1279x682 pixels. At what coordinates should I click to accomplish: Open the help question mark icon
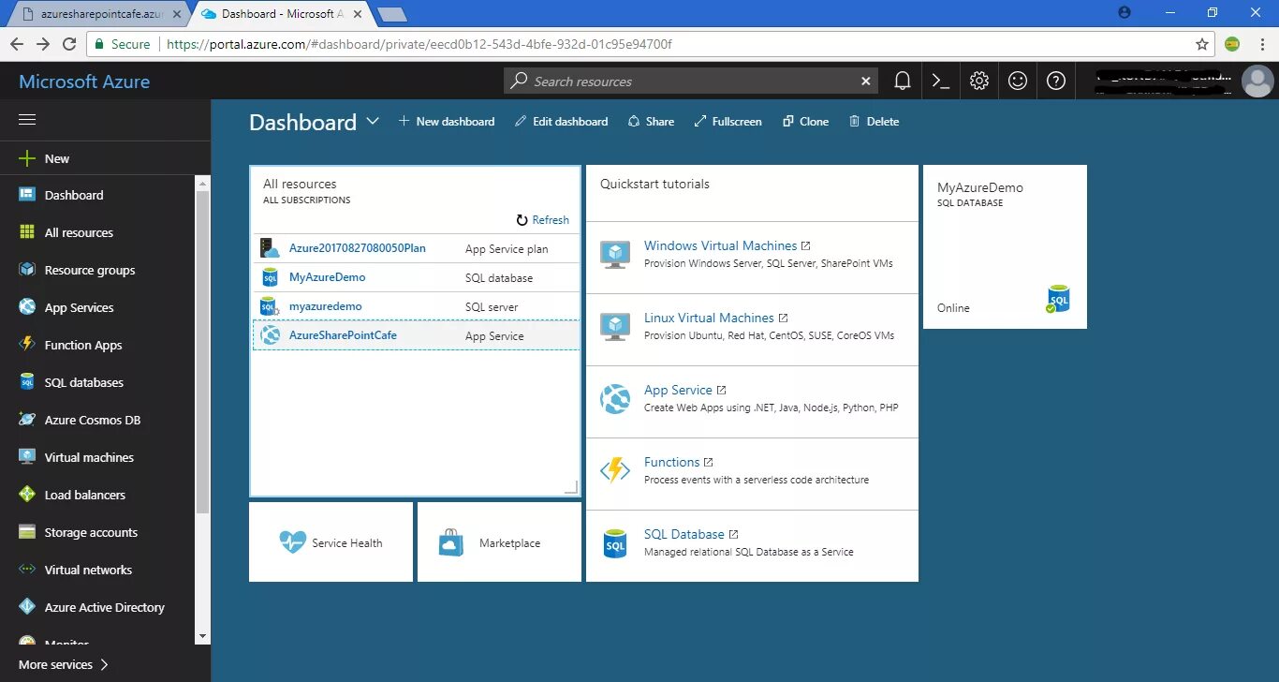[x=1056, y=82]
